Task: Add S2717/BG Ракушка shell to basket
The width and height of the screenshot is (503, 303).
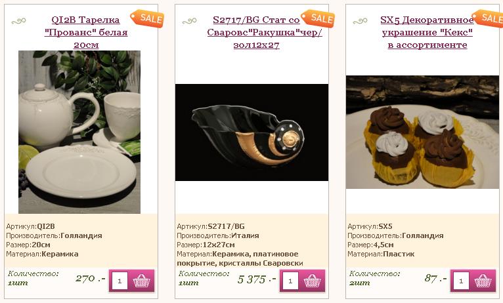Action: 313,281
